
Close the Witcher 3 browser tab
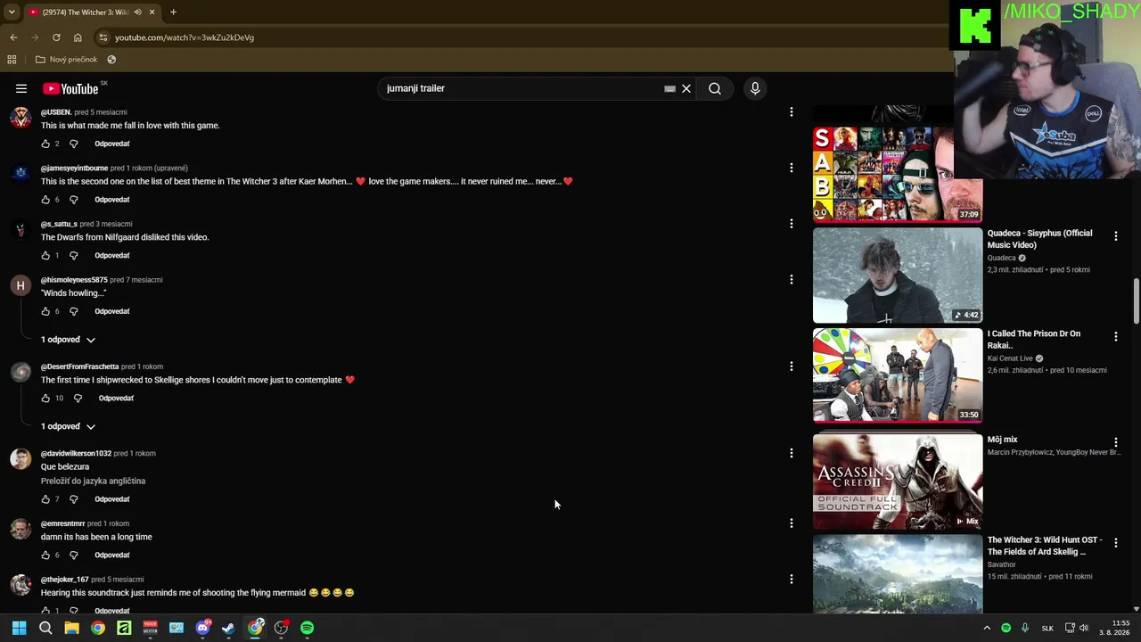pos(152,12)
